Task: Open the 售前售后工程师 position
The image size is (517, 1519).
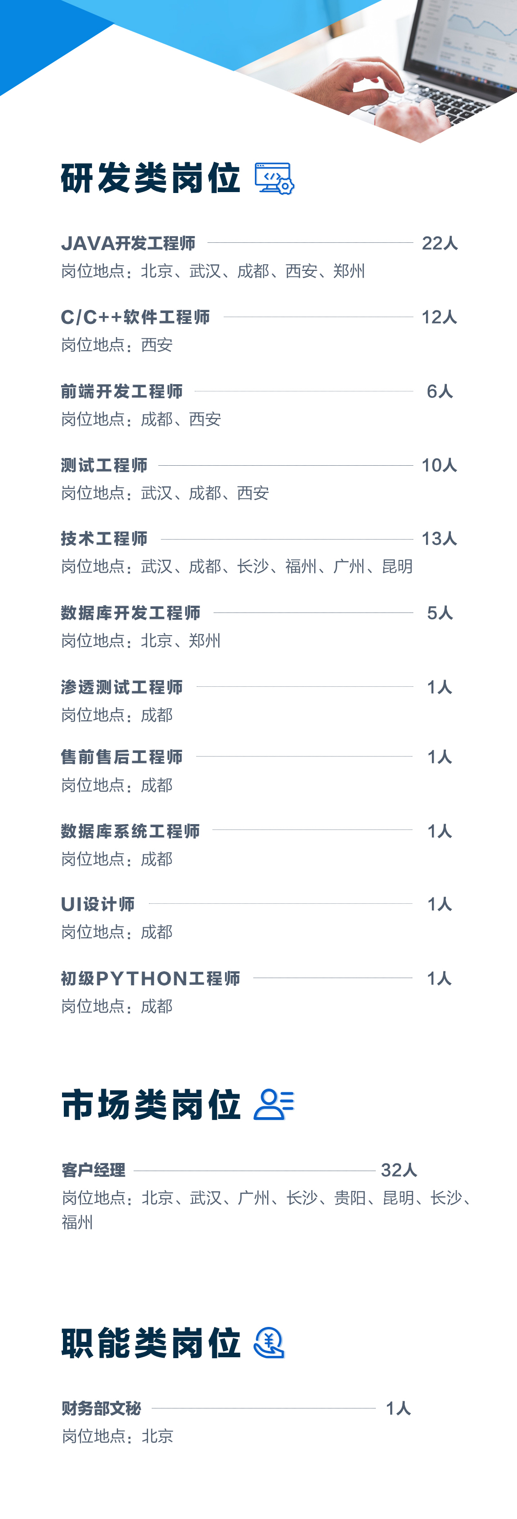Action: (121, 757)
